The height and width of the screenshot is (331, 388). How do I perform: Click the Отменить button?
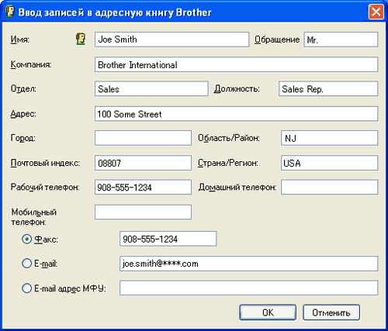coord(331,312)
